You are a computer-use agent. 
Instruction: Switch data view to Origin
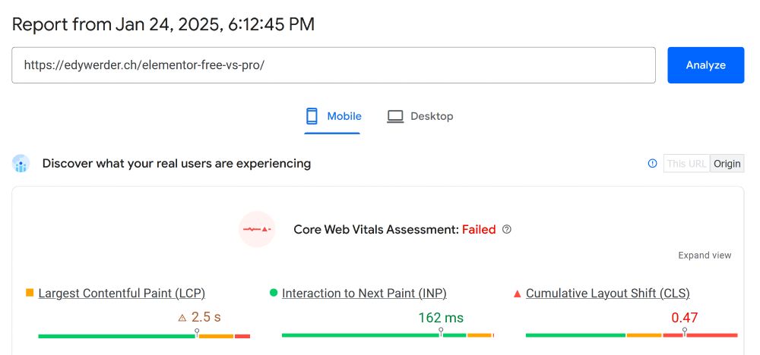(727, 163)
